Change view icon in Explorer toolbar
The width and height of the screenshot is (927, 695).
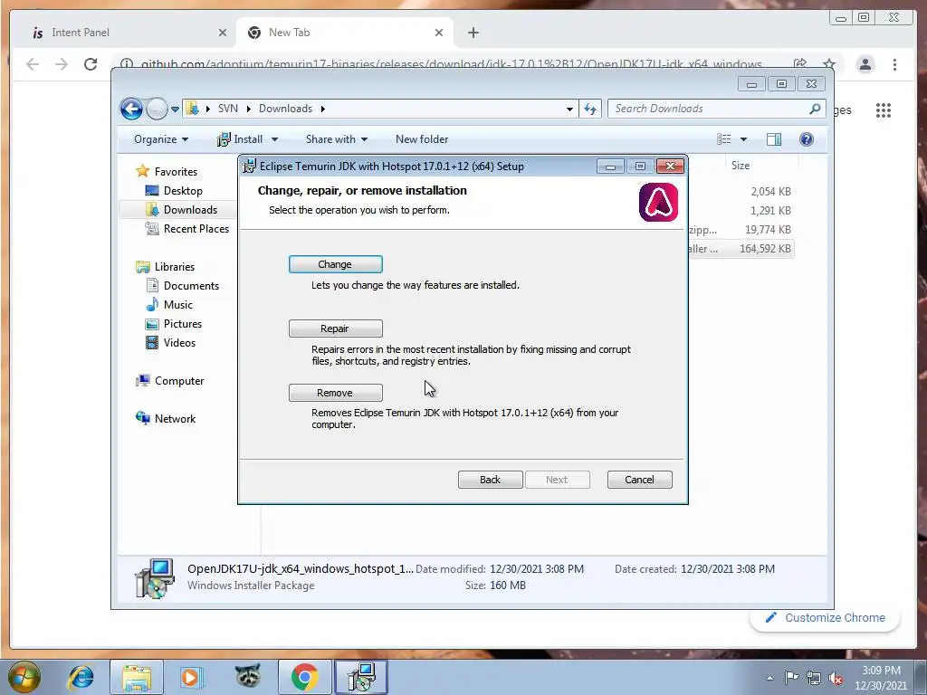coord(724,139)
